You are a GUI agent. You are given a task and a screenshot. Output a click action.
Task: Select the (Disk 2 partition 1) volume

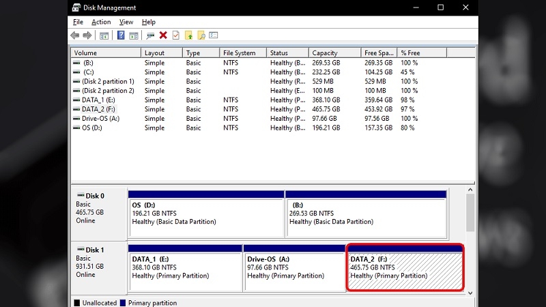click(x=108, y=81)
